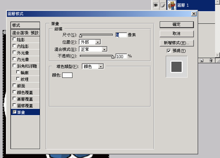
Task: Click the 取消 button
Action: [x=177, y=34]
